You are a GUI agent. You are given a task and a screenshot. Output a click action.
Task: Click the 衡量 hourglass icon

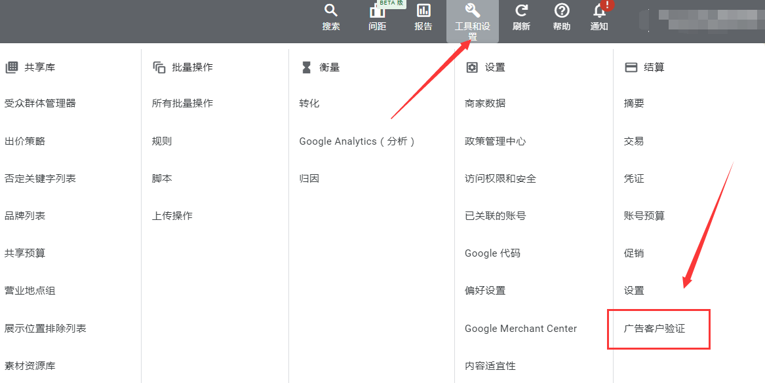click(305, 66)
